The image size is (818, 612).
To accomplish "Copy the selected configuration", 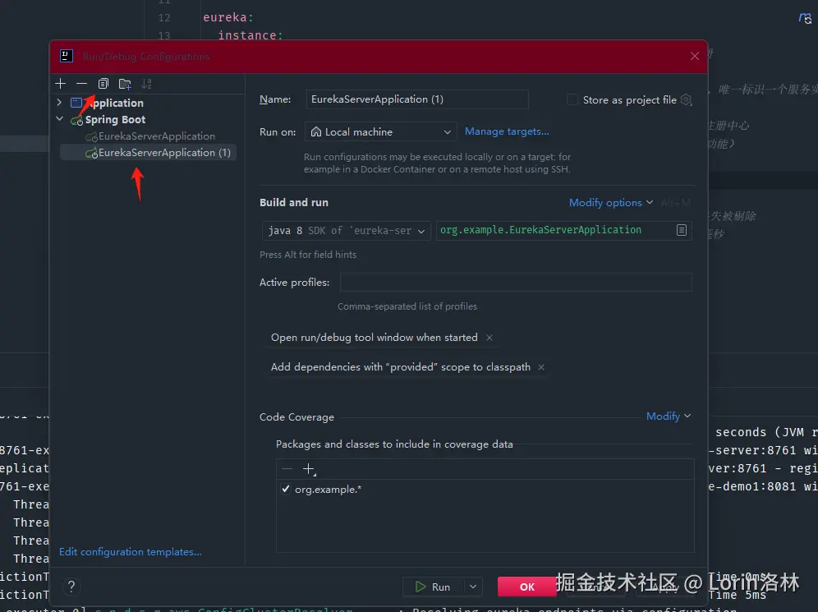I will click(x=103, y=84).
